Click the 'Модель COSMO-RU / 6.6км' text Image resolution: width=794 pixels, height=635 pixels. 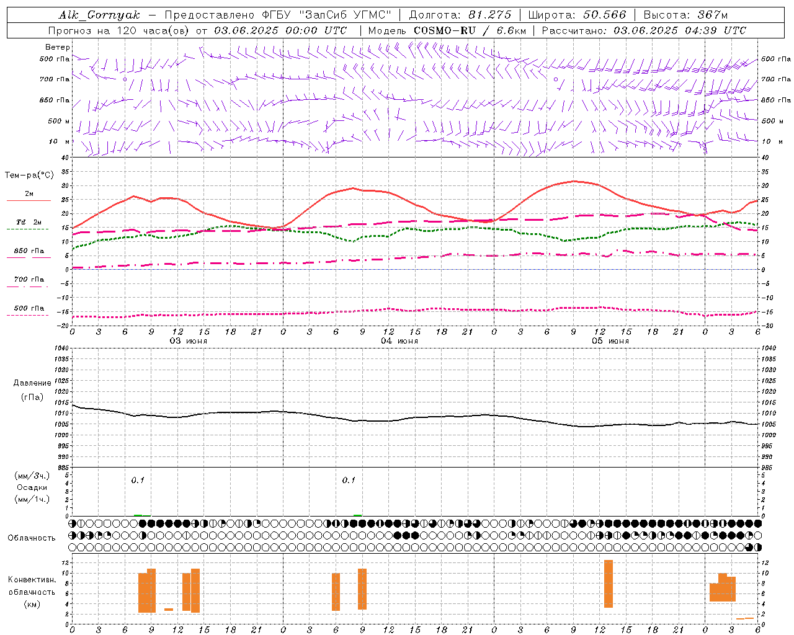[x=447, y=30]
